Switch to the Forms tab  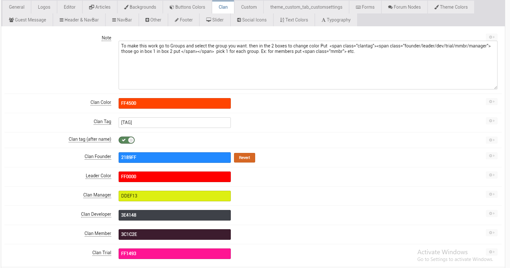pyautogui.click(x=365, y=7)
